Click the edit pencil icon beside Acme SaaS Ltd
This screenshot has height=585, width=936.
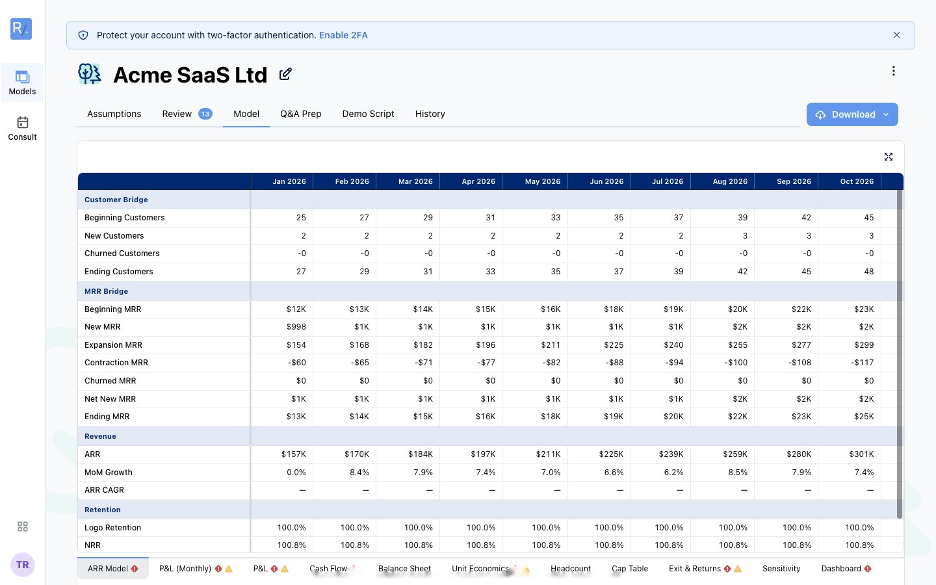tap(285, 74)
